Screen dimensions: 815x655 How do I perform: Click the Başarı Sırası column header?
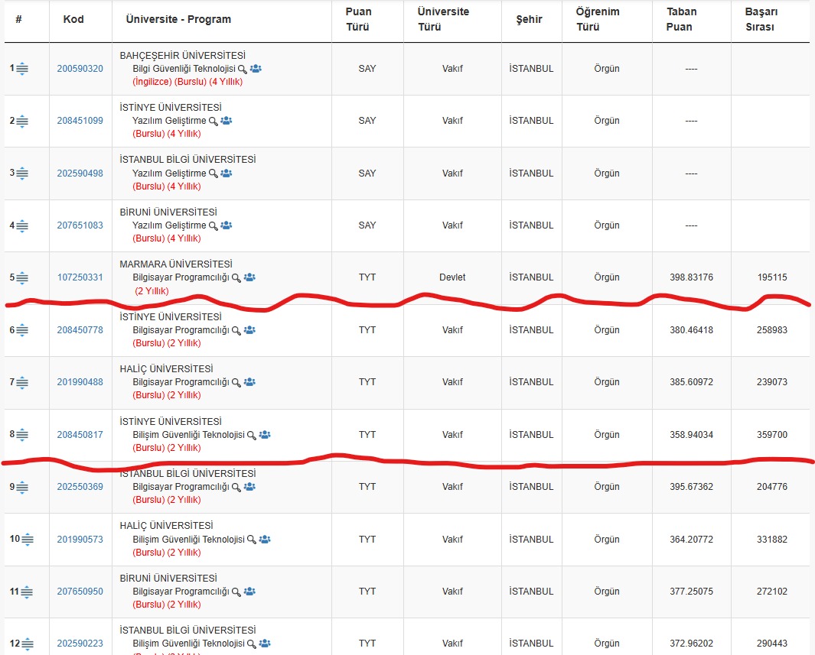click(761, 19)
